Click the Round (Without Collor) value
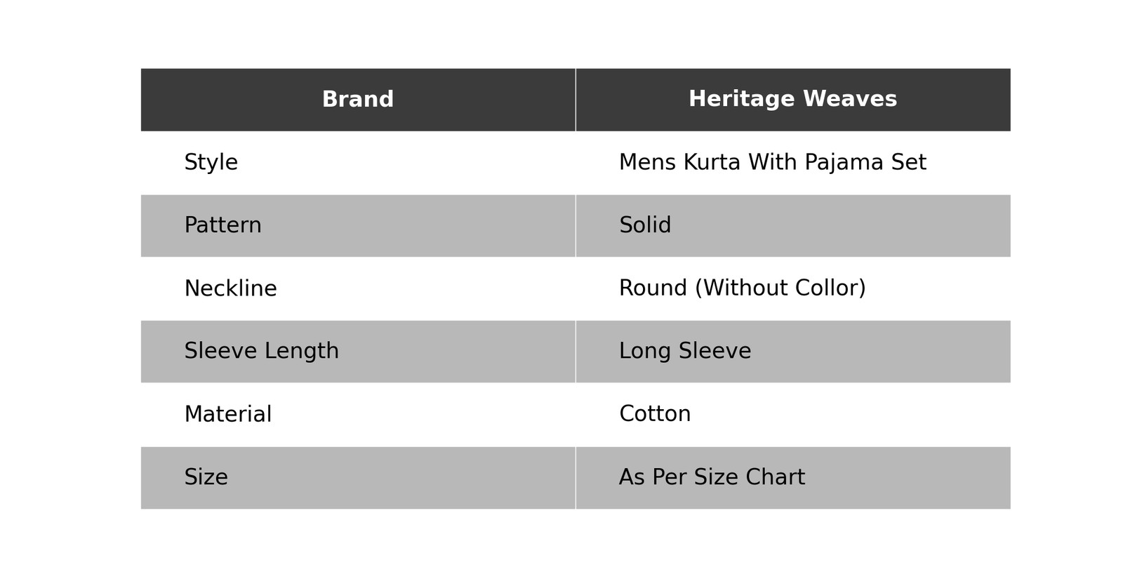This screenshot has height=572, width=1123. coord(742,288)
